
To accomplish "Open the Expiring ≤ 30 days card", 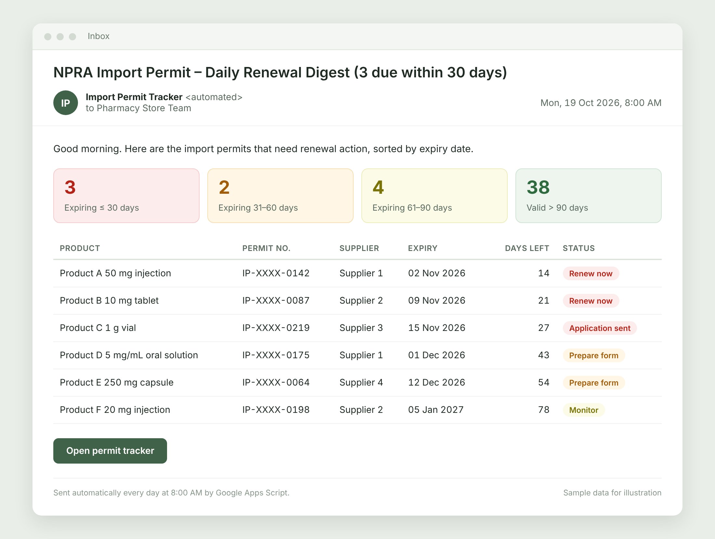I will pos(126,196).
